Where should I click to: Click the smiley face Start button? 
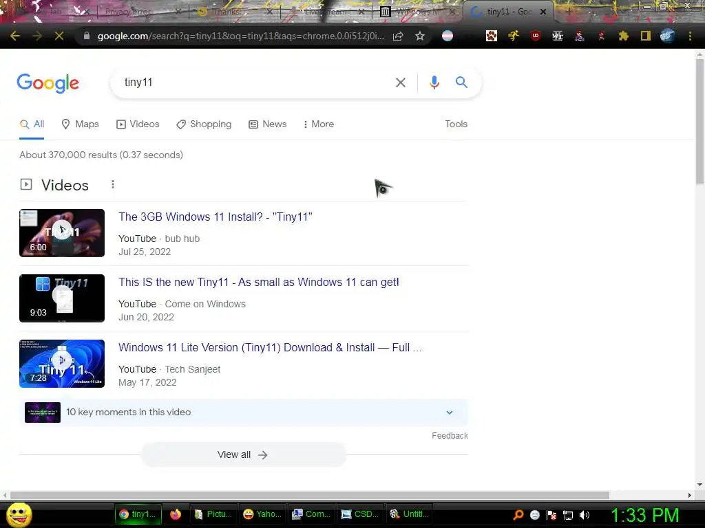(x=19, y=514)
